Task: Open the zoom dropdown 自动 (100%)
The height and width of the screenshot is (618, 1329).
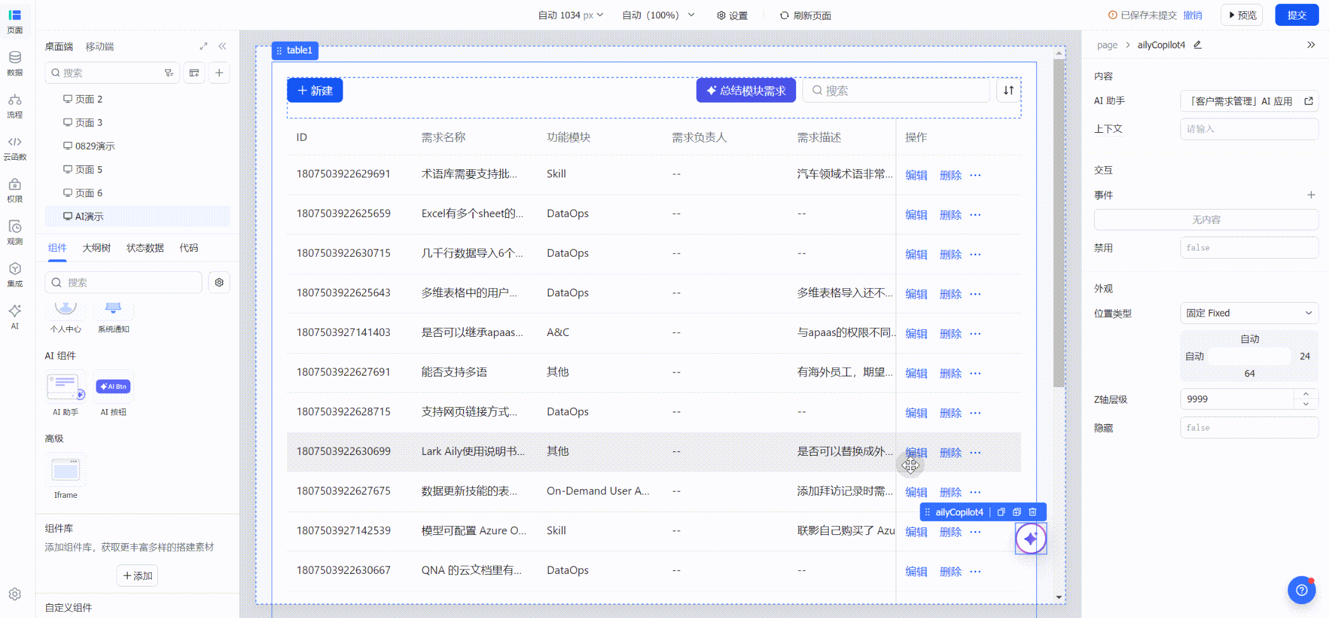Action: coord(658,15)
